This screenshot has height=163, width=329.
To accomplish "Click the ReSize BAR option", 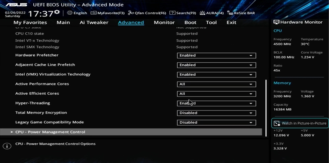I will tap(241, 13).
